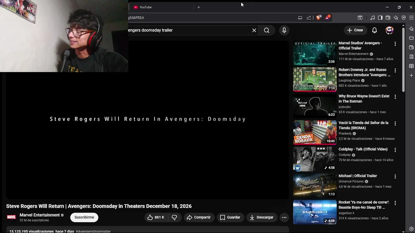Click the Compartir share button
Screen dimensions: 415x233
[x=199, y=217]
